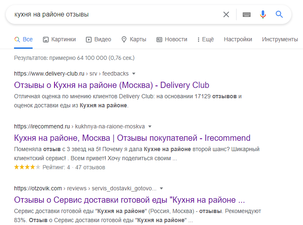Click the newspaper icon beside "Новости"
Viewport: 303px width, 225px height.
point(159,40)
